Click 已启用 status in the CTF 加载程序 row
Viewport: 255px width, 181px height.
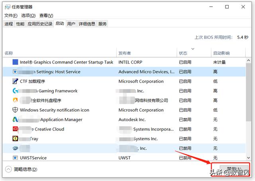point(185,81)
